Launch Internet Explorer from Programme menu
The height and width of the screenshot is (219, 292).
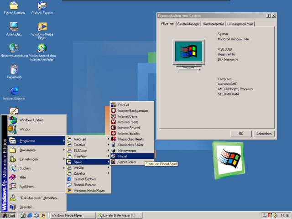point(88,179)
